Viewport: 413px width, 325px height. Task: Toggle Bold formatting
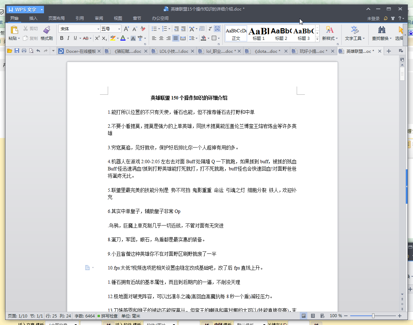tap(62, 38)
